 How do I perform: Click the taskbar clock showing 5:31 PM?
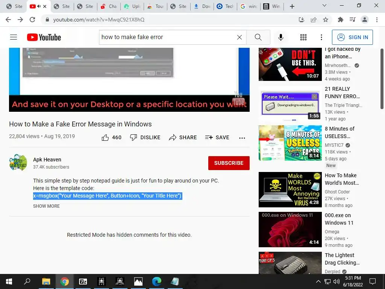[353, 281]
